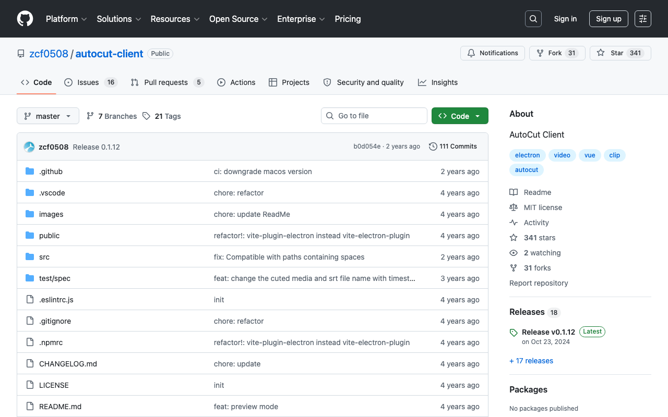
Task: Expand the Enterprise menu
Action: [x=301, y=19]
